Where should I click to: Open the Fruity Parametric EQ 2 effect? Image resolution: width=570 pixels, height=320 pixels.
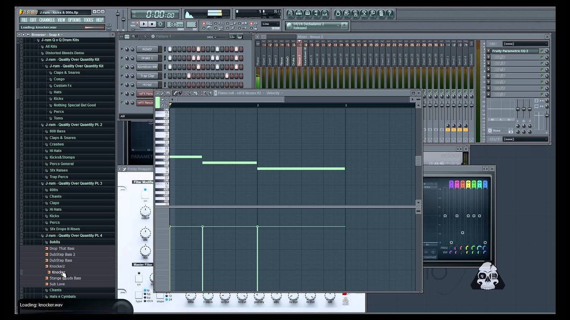[516, 51]
